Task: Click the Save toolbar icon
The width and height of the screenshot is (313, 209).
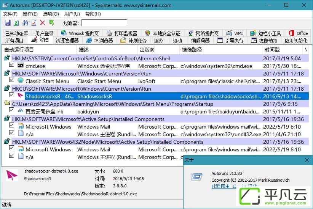Action: 8,23
